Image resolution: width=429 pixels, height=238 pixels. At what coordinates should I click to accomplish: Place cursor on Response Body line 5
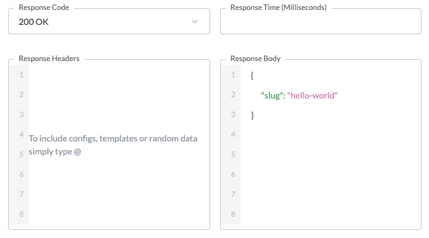click(330, 155)
